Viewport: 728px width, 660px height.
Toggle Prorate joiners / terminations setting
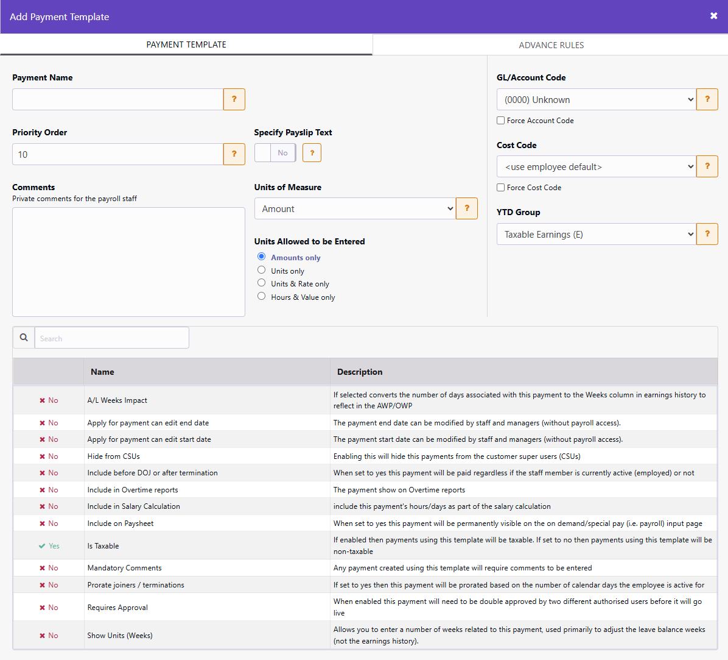point(49,584)
